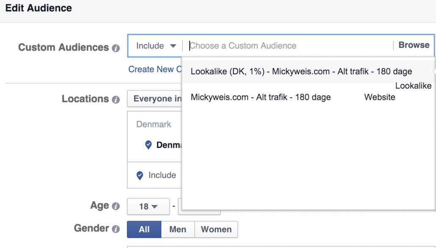Select All genders
Image resolution: width=436 pixels, height=248 pixels.
tap(144, 229)
